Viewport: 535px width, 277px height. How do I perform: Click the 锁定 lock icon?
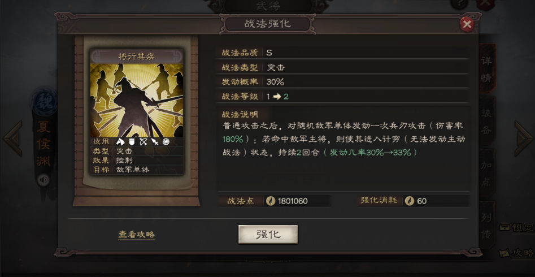click(x=504, y=227)
